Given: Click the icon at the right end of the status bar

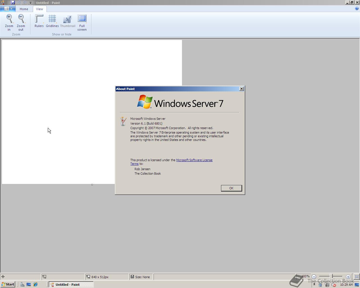Looking at the screenshot, I should [357, 277].
